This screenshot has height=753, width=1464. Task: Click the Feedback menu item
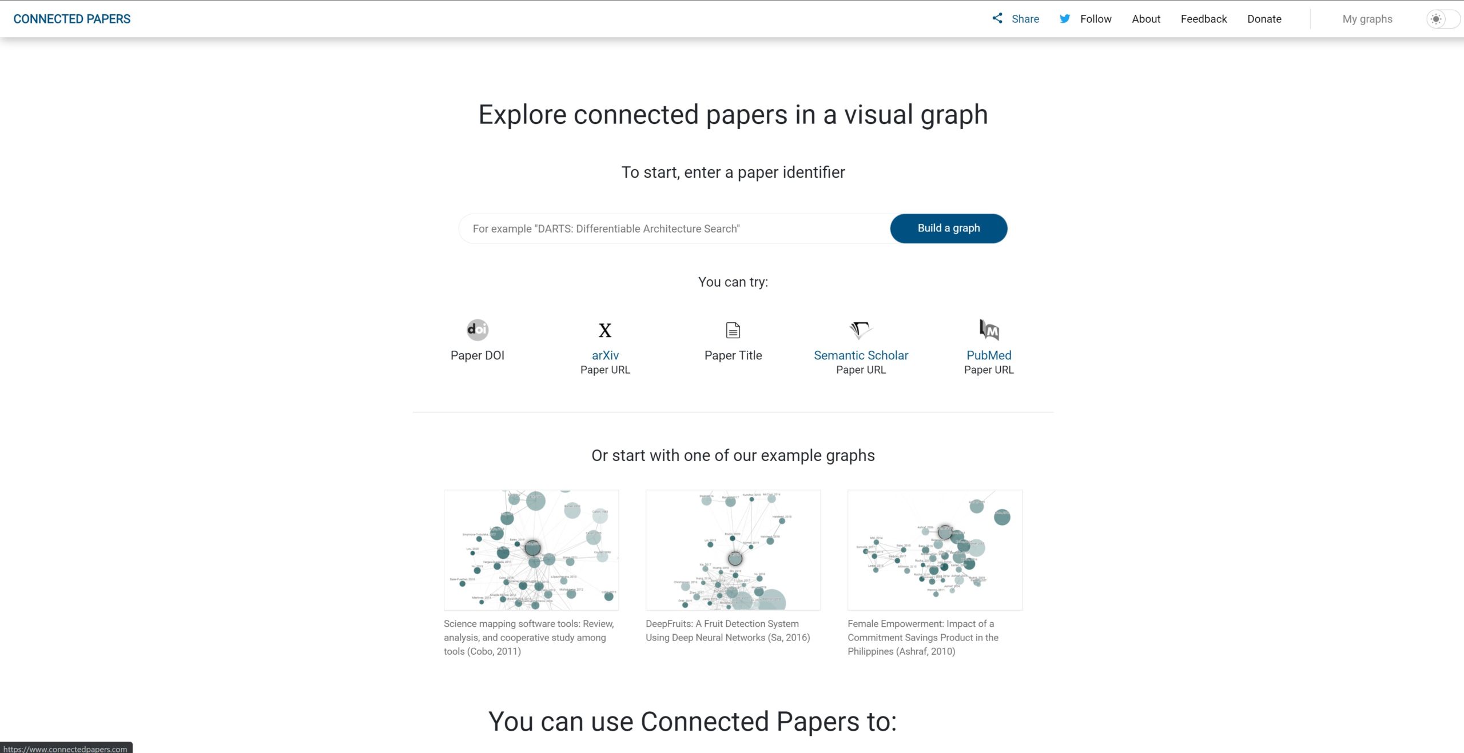(x=1204, y=18)
